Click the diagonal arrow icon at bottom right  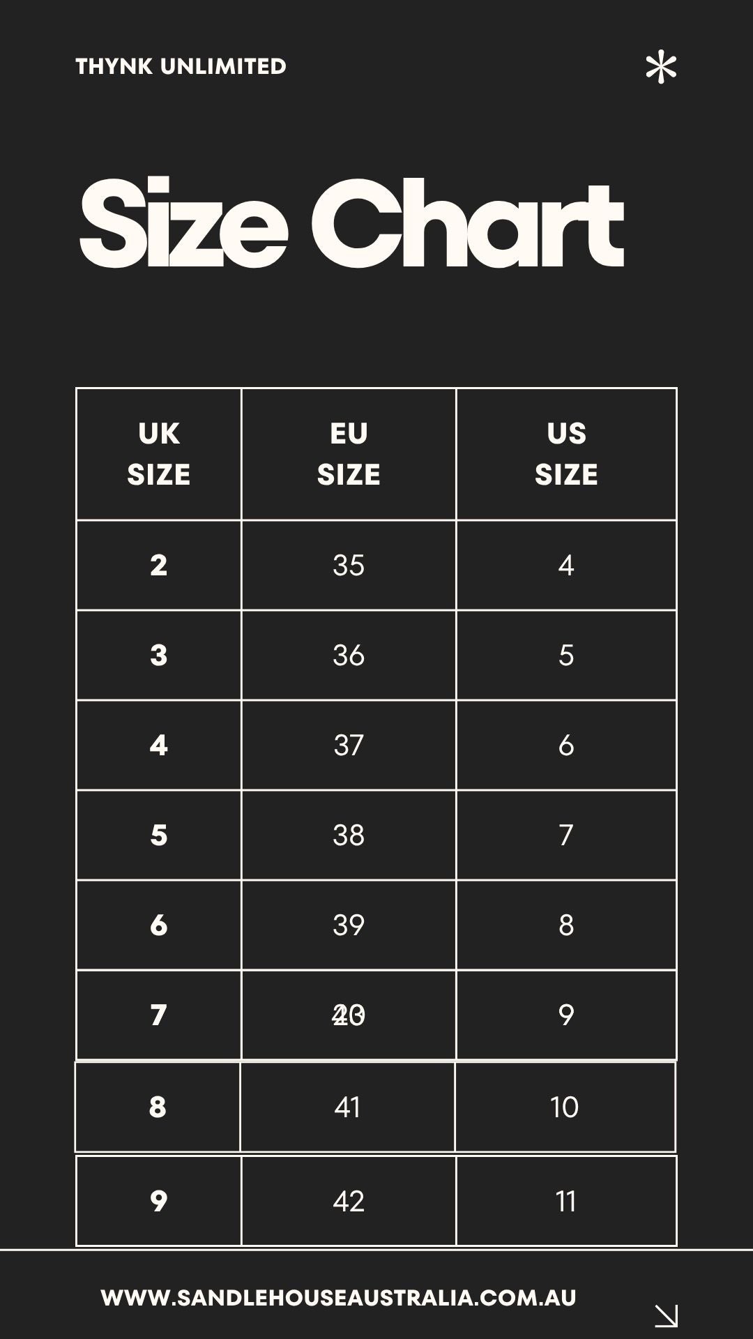tap(666, 1315)
